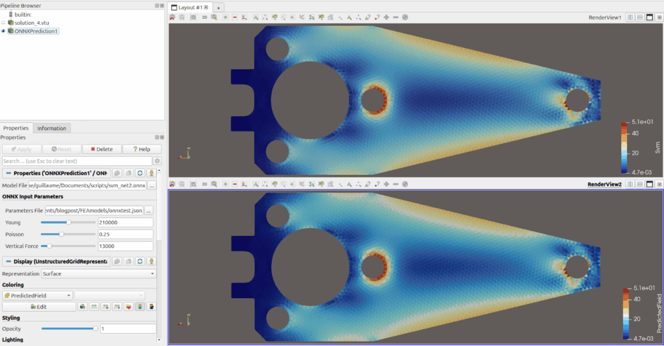Browse for the Parameters File
This screenshot has width=664, height=346.
pyautogui.click(x=148, y=211)
